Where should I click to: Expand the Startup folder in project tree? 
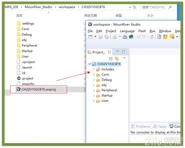pos(94,96)
